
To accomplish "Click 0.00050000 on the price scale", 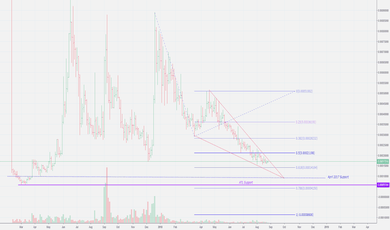I will point(383,93).
